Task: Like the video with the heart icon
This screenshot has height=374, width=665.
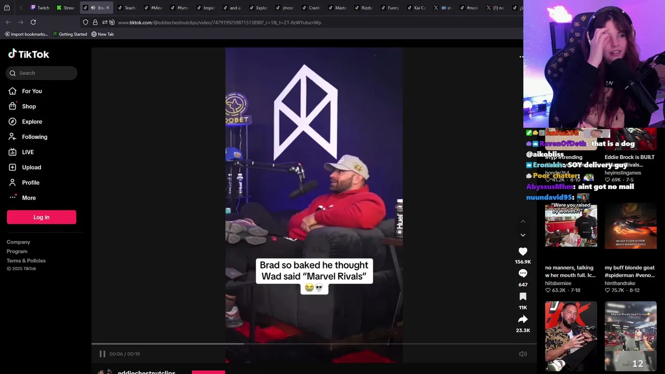Action: point(523,251)
